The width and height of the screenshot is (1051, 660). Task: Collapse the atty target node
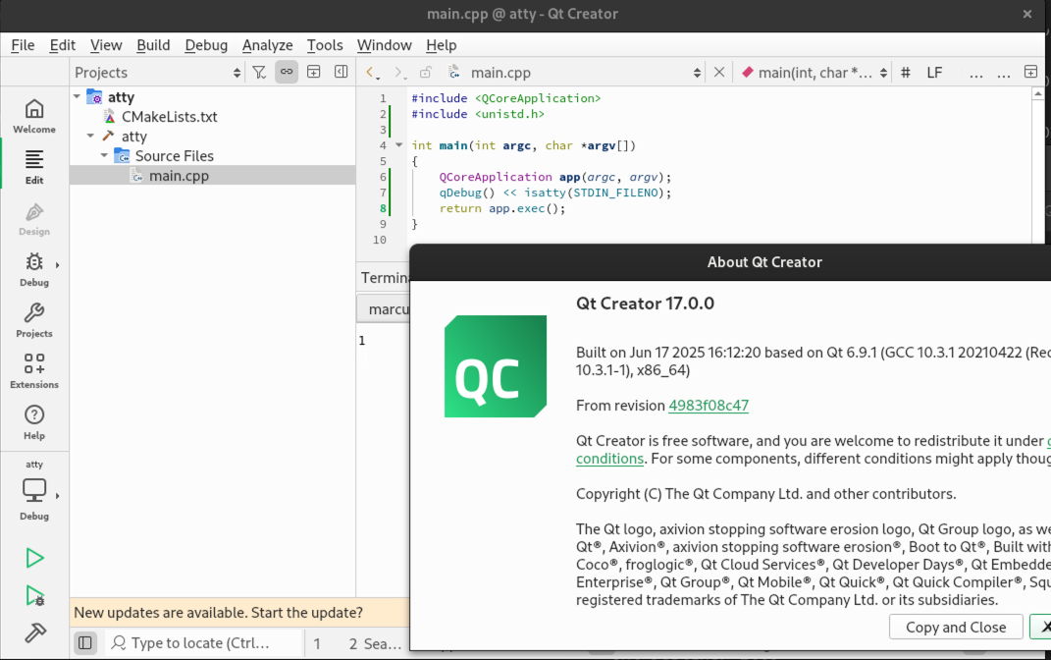[x=90, y=136]
